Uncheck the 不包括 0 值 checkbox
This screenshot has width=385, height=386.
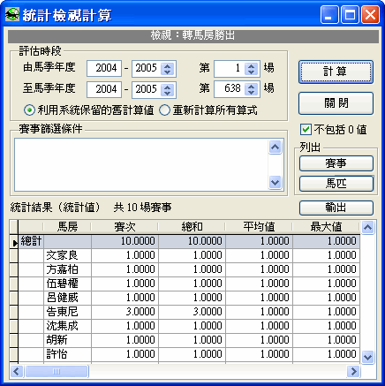(x=306, y=130)
